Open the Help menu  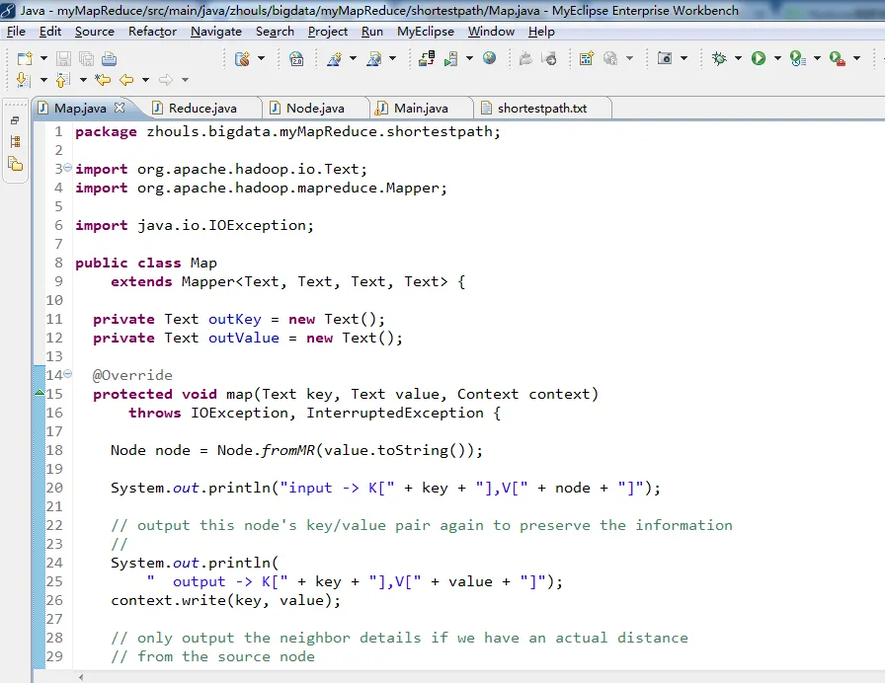[x=541, y=32]
